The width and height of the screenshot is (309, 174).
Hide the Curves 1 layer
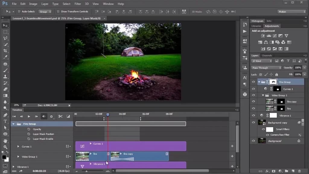[253, 89]
